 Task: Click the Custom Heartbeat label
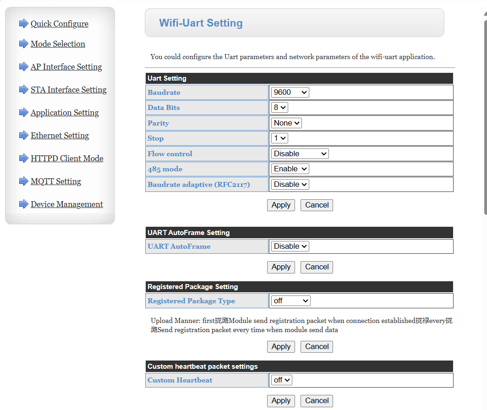click(x=180, y=380)
